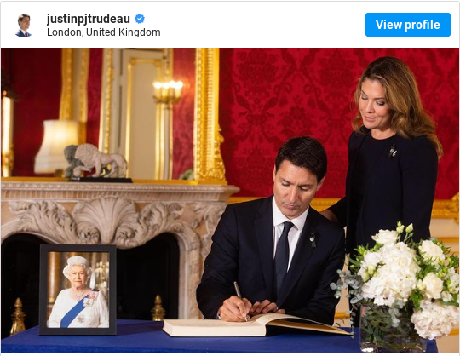Image resolution: width=460 pixels, height=356 pixels.
Task: Click the gold ornate mirror frame
Action: click(x=208, y=115)
